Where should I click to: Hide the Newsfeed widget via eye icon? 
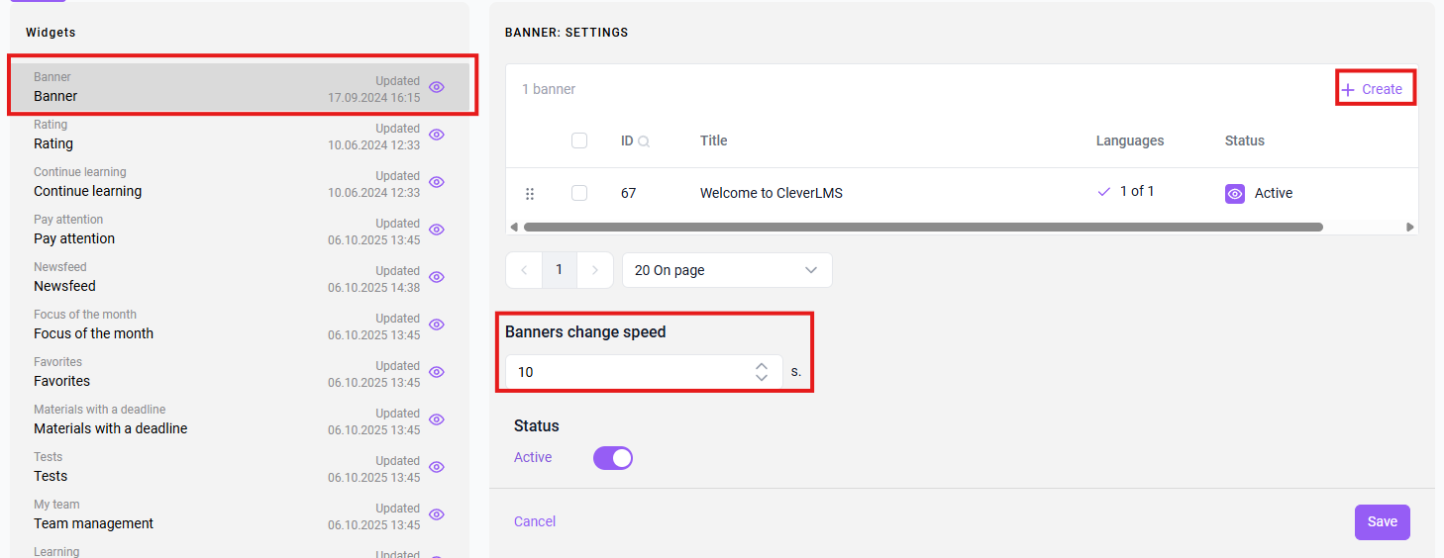pyautogui.click(x=437, y=277)
